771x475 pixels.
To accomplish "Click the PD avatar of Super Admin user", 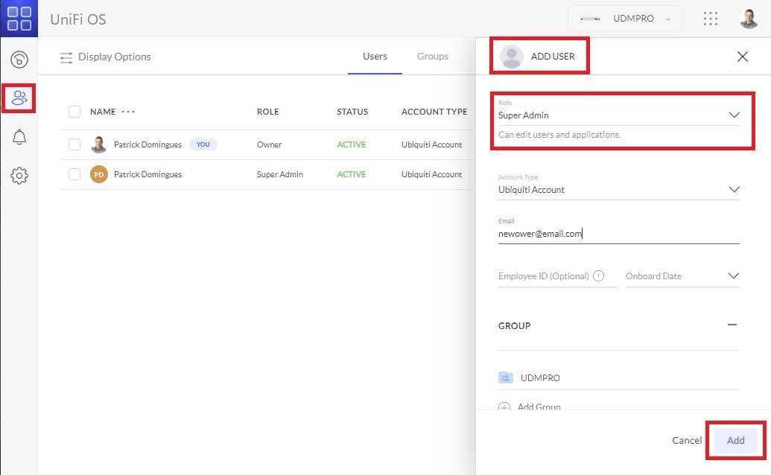I will point(99,174).
